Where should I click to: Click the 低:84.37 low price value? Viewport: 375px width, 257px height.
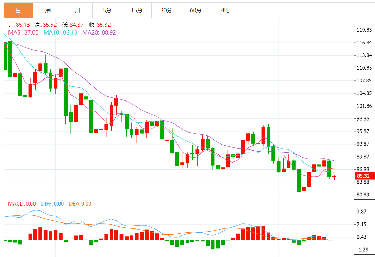[x=73, y=25]
